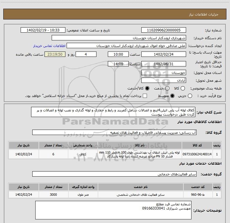Click the request creator field علی صادقی خواه

click(126, 46)
